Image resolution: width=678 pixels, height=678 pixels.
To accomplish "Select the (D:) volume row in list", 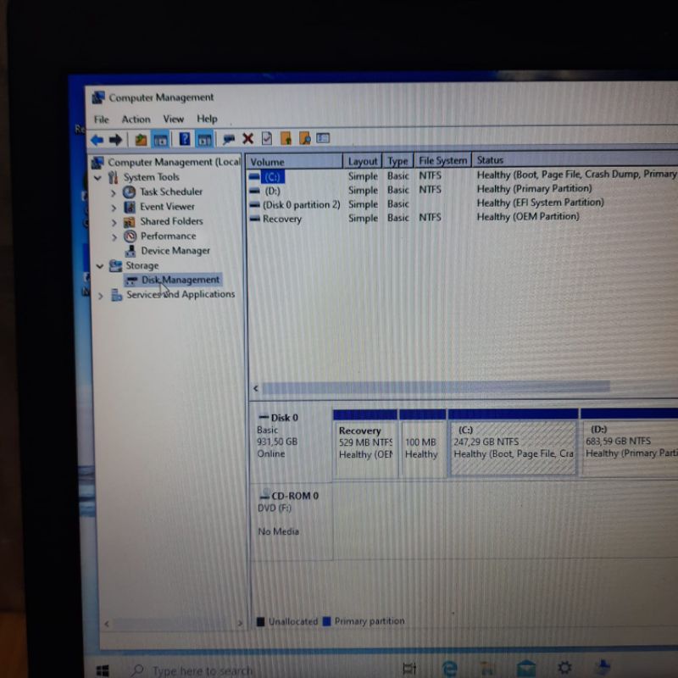I will pyautogui.click(x=272, y=191).
